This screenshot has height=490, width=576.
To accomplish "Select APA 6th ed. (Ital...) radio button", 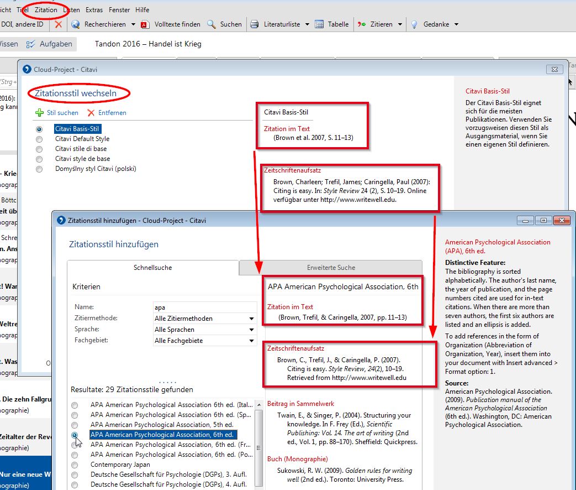I will (x=75, y=405).
